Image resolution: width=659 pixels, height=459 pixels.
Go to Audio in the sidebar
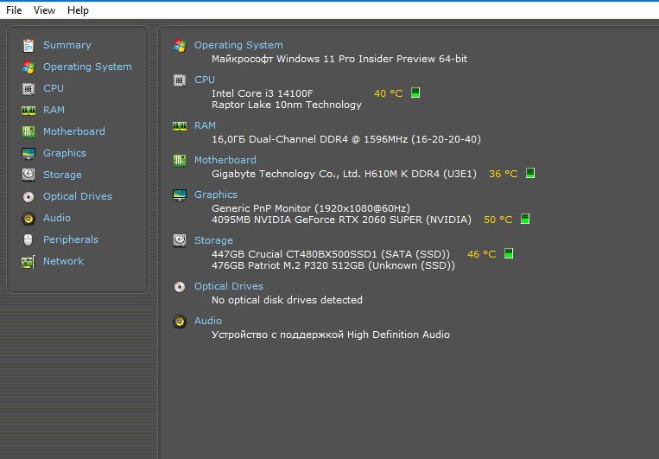(57, 218)
